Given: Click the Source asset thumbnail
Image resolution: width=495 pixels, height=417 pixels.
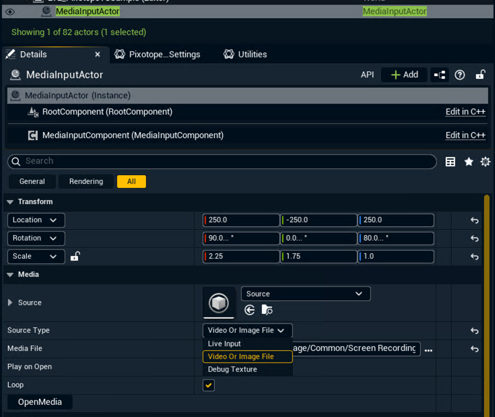Looking at the screenshot, I should point(219,302).
